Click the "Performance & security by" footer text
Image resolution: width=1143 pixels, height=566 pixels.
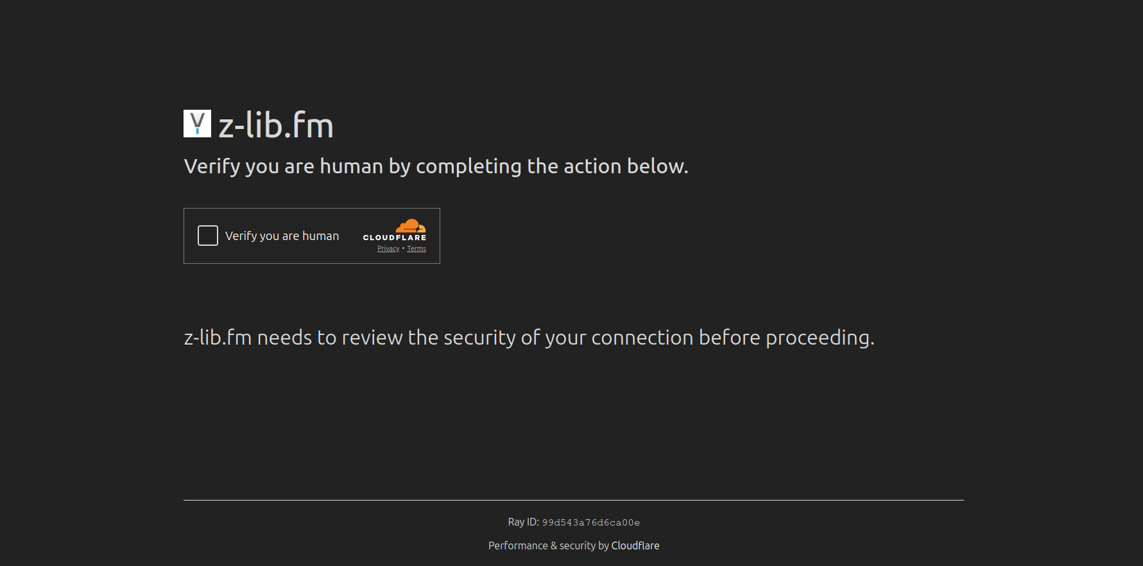click(x=549, y=545)
